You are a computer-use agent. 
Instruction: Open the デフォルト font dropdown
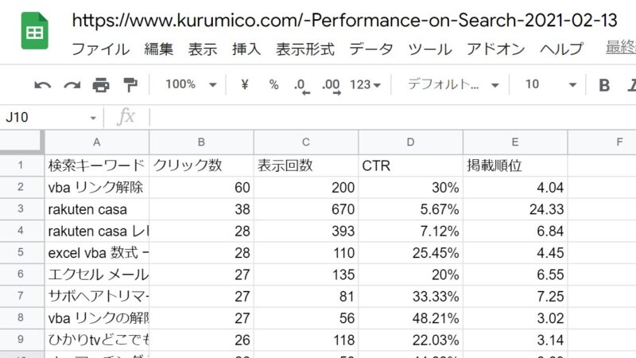pyautogui.click(x=453, y=84)
